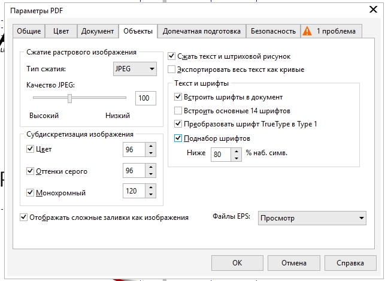Open the warning tab showing 1 problem
385x281 pixels.
330,31
